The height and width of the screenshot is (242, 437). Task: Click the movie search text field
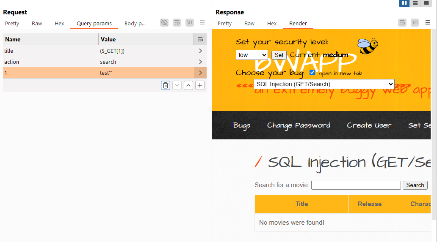point(356,185)
